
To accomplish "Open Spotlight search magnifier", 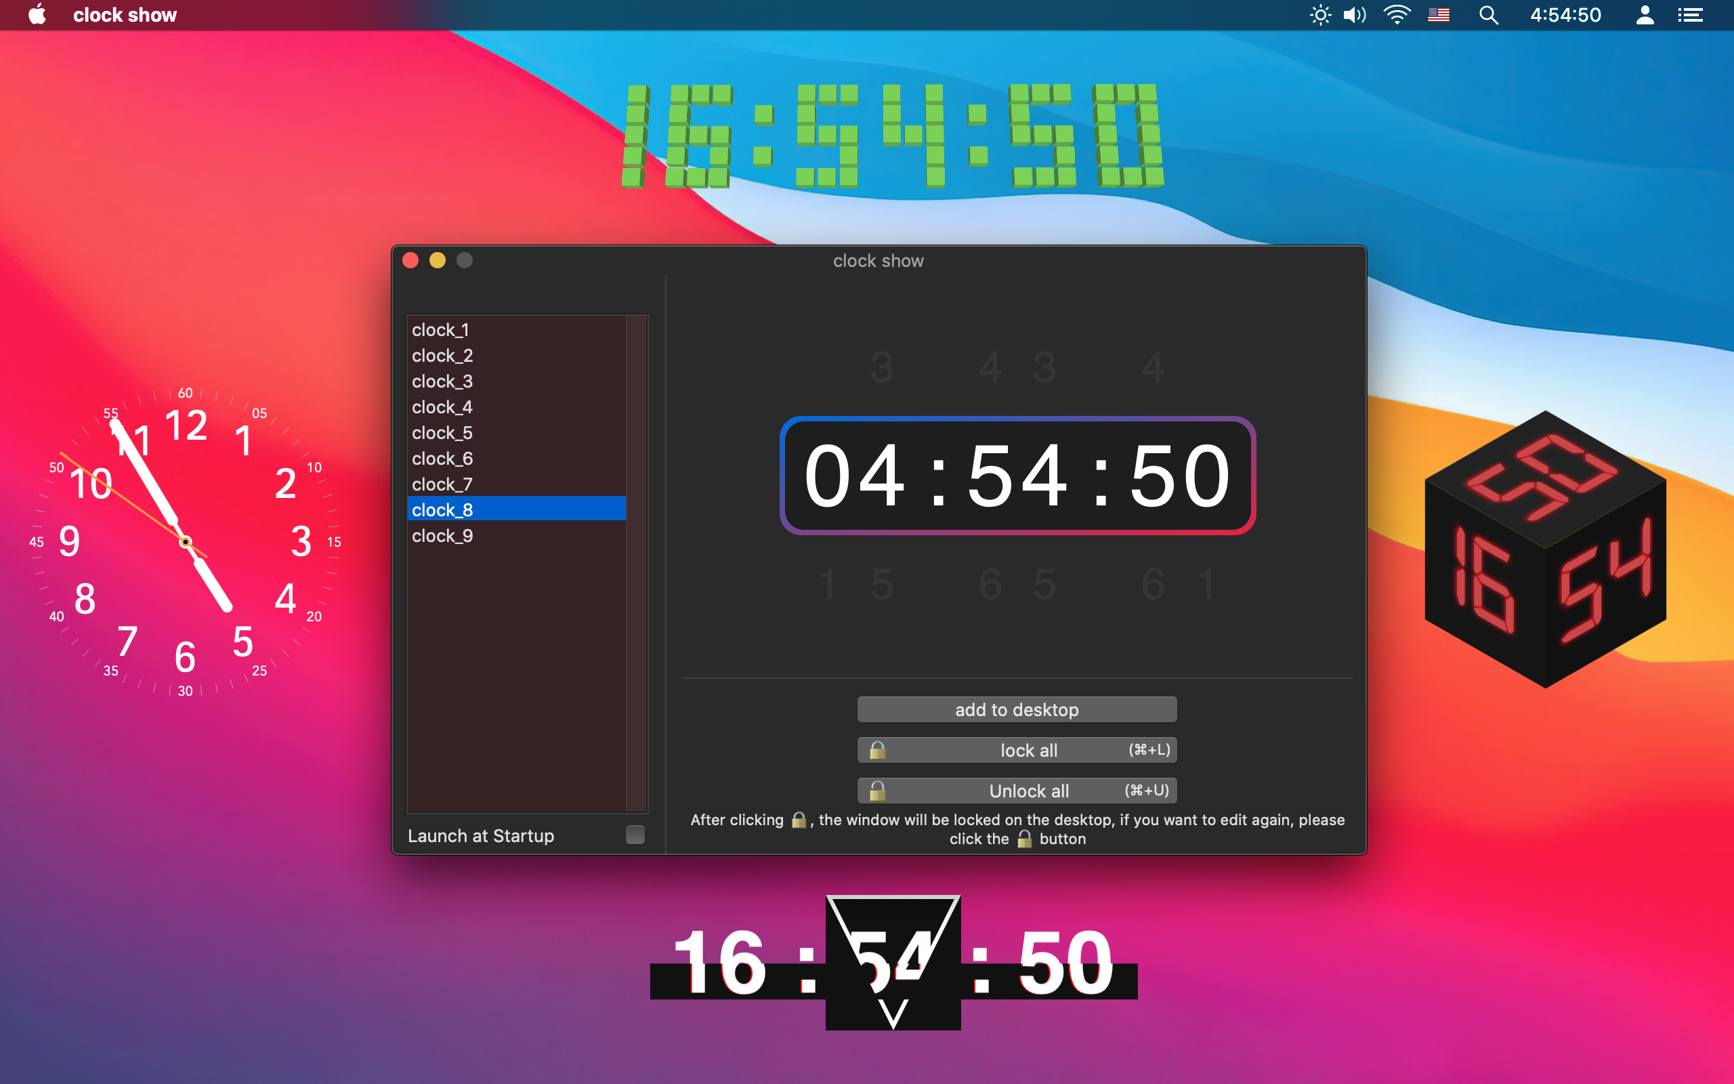I will point(1488,15).
